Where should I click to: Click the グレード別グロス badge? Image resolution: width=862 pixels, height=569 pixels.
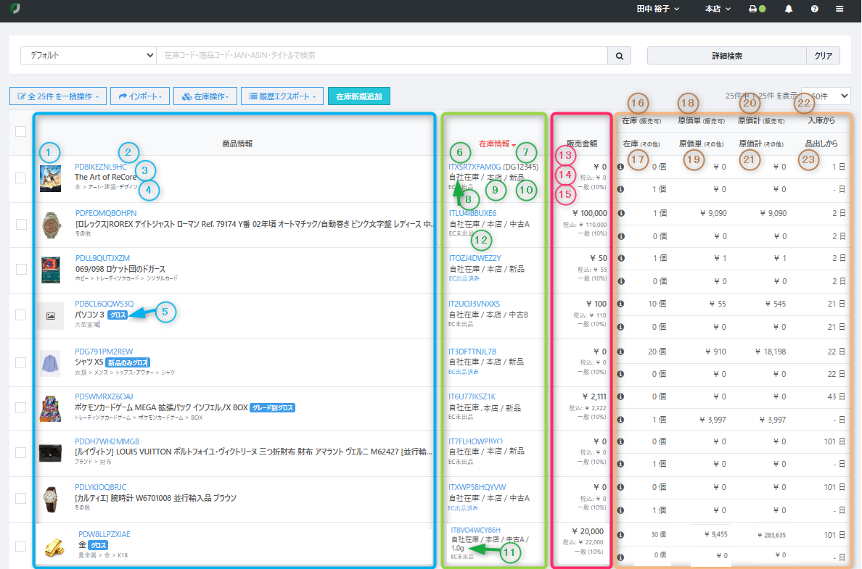click(x=273, y=408)
